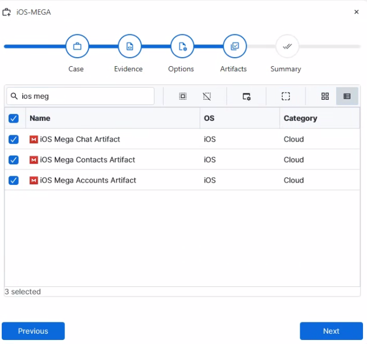Go to the Evidence step circle

tap(130, 46)
